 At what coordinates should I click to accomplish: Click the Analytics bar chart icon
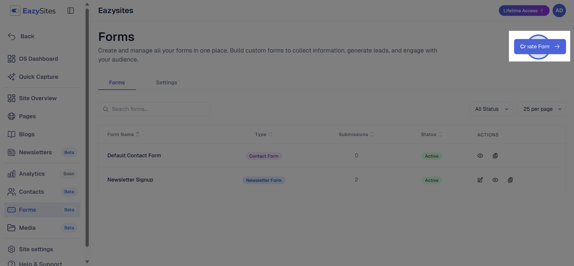(11, 174)
